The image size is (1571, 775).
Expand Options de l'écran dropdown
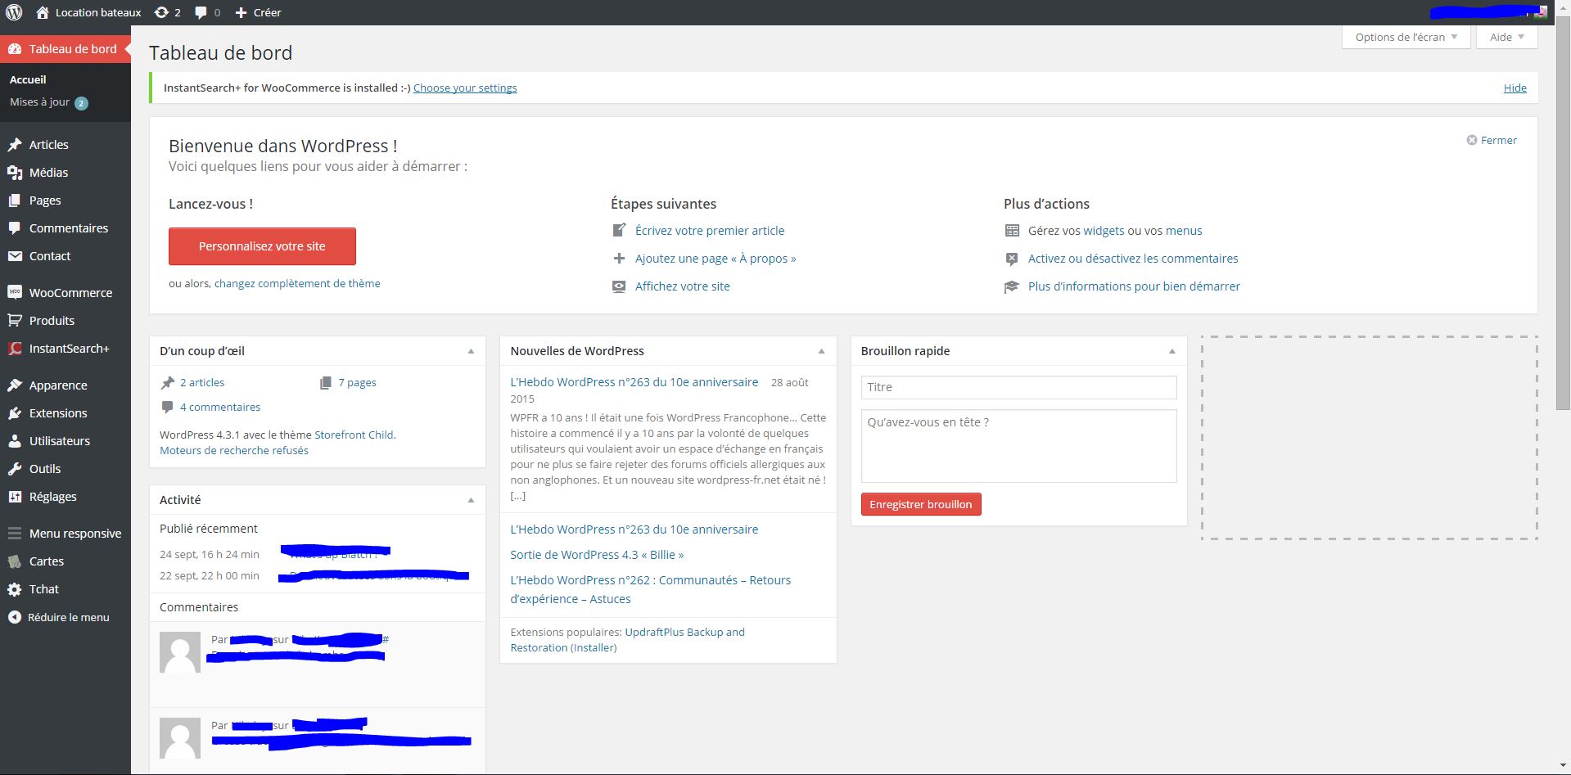pyautogui.click(x=1406, y=38)
